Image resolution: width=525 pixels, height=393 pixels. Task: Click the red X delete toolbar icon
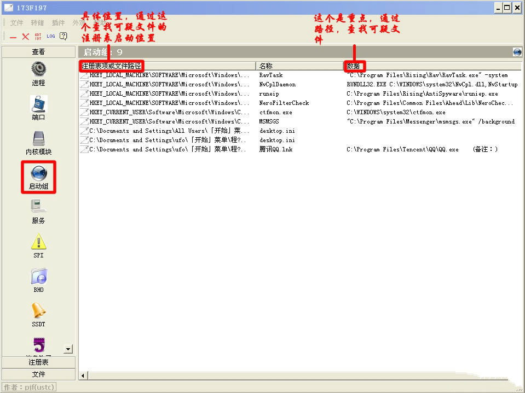tap(25, 36)
